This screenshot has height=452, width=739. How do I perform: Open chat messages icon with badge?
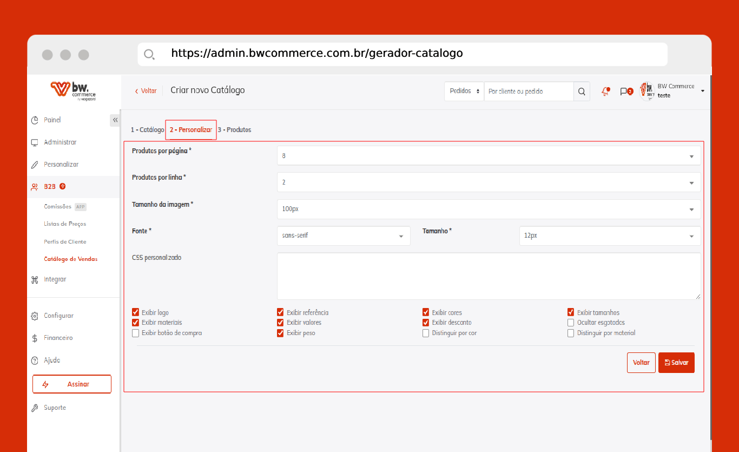tap(626, 91)
